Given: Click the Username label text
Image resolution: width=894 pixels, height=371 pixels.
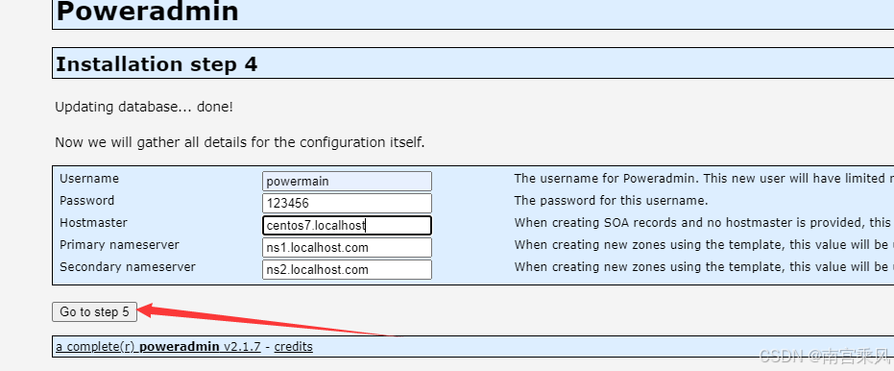Looking at the screenshot, I should [x=89, y=178].
